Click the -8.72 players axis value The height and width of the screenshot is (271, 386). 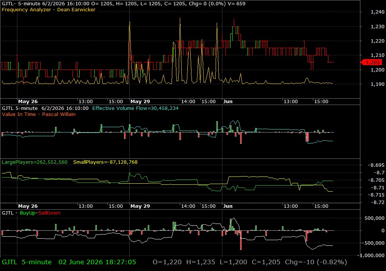pos(377,202)
